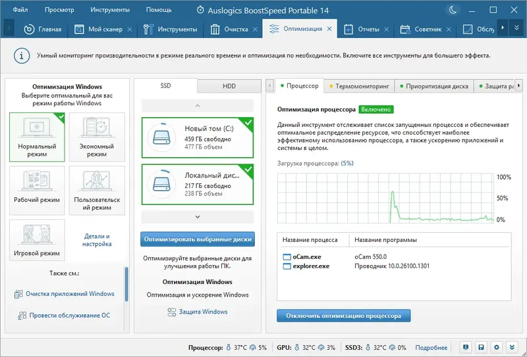Toggle dark mode moon icon

(453, 10)
